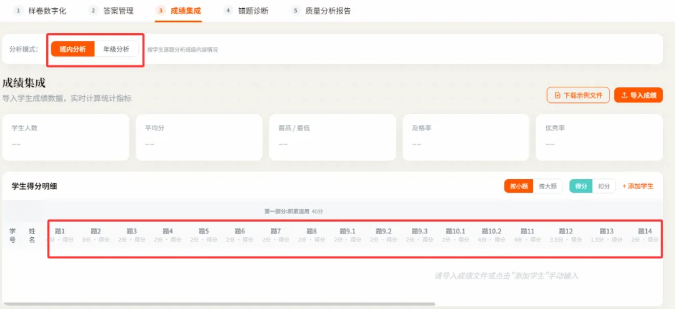
Task: Open 质量分析报告 tab
Action: [x=321, y=11]
